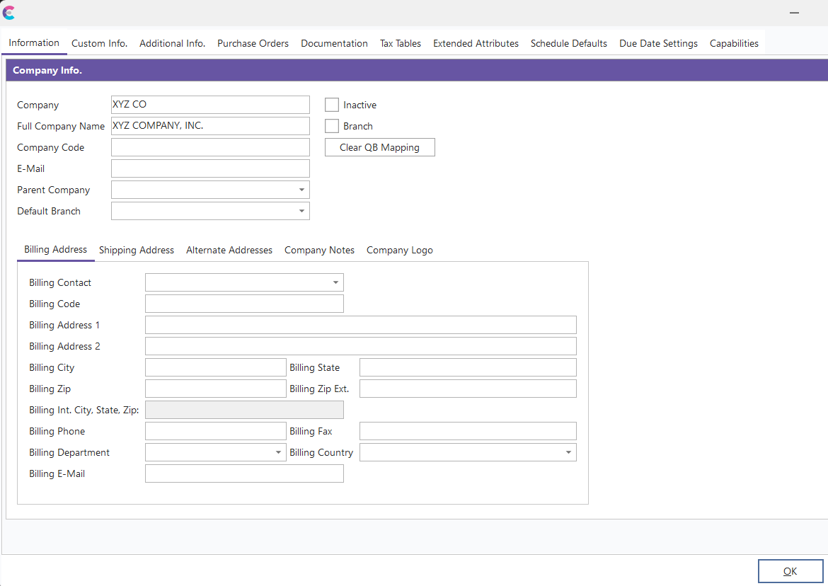Minimize the window using the title bar button
The image size is (828, 586).
tap(795, 13)
